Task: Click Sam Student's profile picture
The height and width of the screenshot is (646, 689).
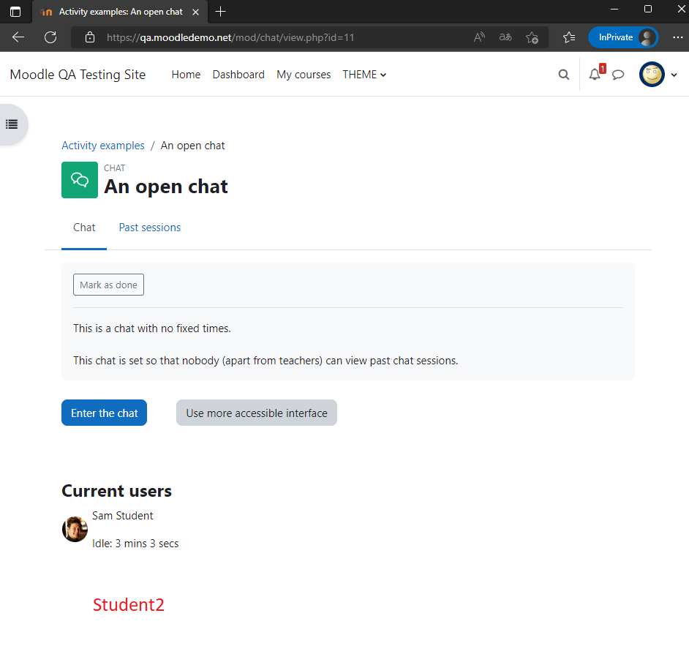Action: [75, 529]
